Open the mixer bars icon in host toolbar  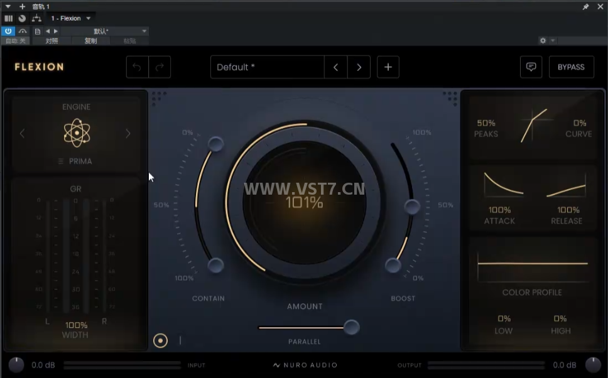[9, 18]
